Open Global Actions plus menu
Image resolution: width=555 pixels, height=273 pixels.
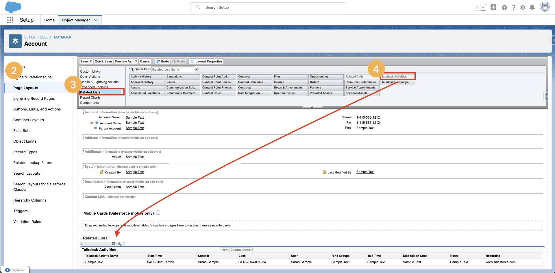point(493,7)
